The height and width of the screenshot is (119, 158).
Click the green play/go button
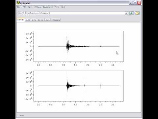pos(131,13)
